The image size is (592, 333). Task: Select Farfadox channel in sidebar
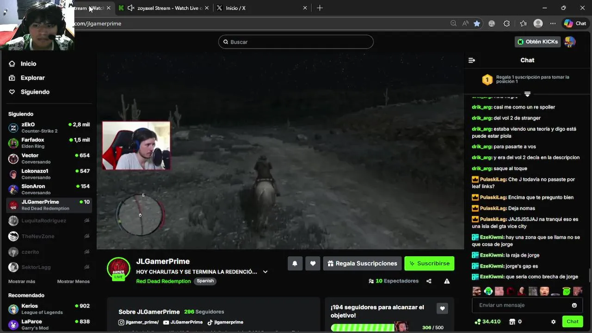coord(49,143)
